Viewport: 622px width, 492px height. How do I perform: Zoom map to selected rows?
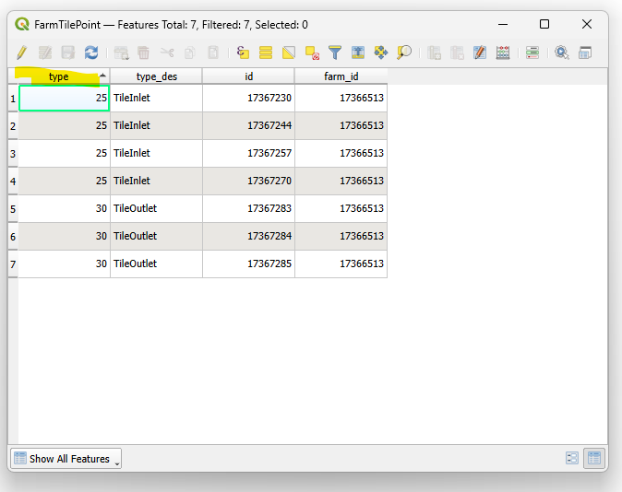(404, 53)
